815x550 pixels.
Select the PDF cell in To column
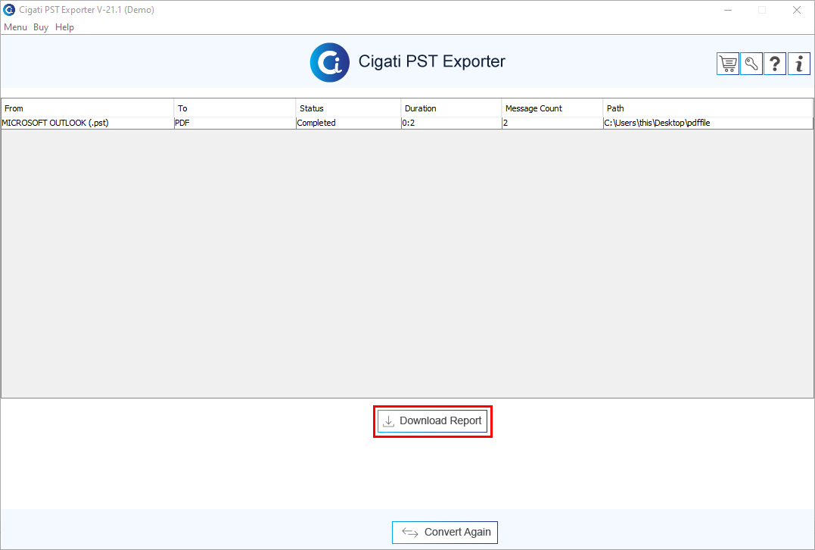[x=235, y=123]
